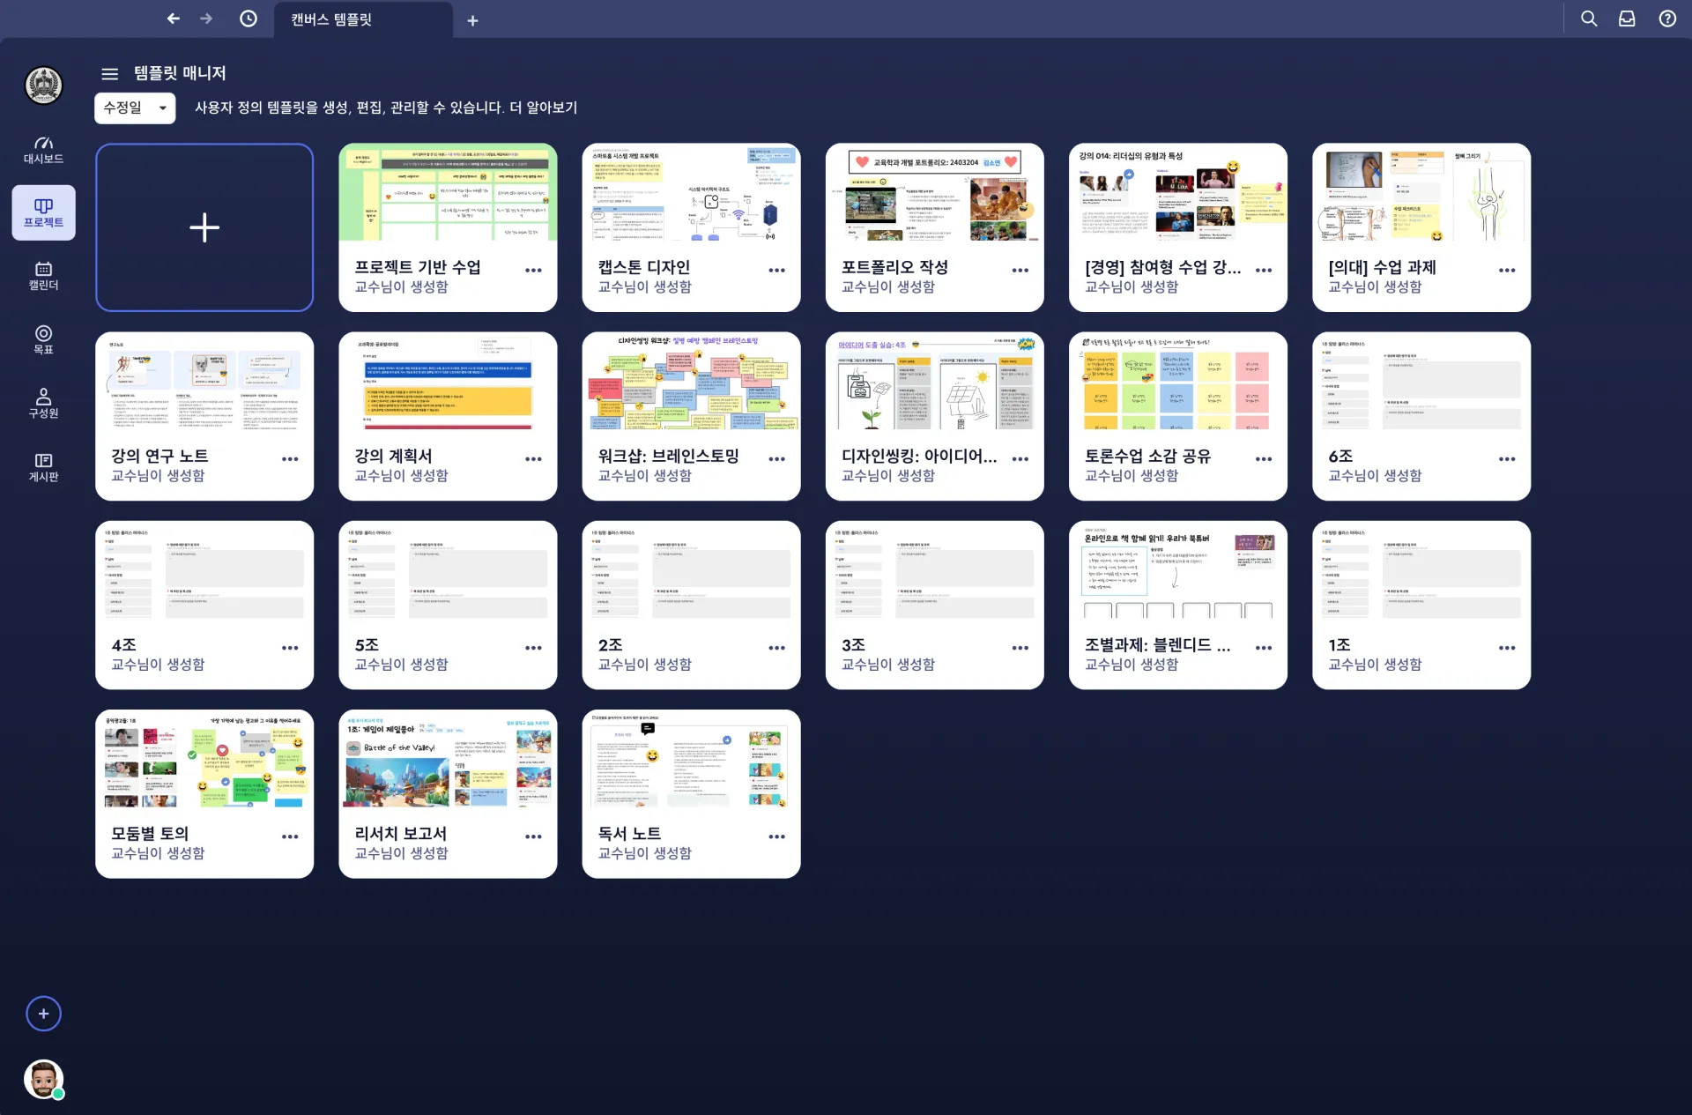Open the 캡스톤 디자인 template thumbnail
1692x1115 pixels.
pos(691,192)
